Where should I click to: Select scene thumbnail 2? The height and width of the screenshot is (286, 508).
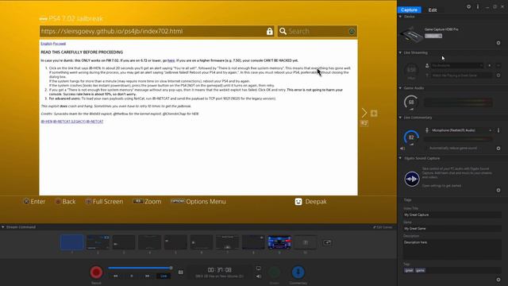pyautogui.click(x=98, y=242)
